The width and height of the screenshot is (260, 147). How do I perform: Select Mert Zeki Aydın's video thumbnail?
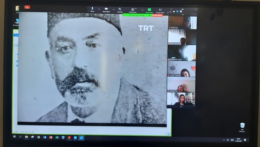pos(182,53)
